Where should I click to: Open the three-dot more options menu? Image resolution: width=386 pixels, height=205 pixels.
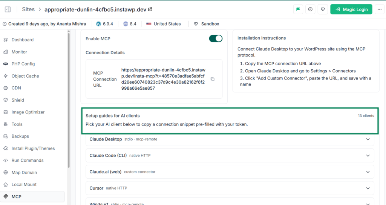coord(379,9)
